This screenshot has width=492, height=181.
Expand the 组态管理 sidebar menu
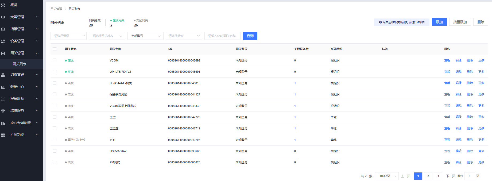point(21,75)
